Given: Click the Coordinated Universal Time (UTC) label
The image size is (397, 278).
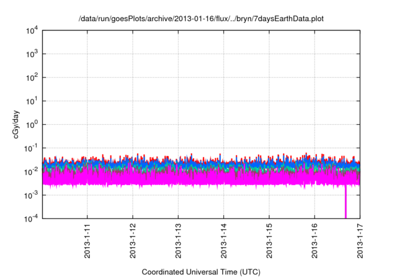Looking at the screenshot, I should [x=201, y=272].
